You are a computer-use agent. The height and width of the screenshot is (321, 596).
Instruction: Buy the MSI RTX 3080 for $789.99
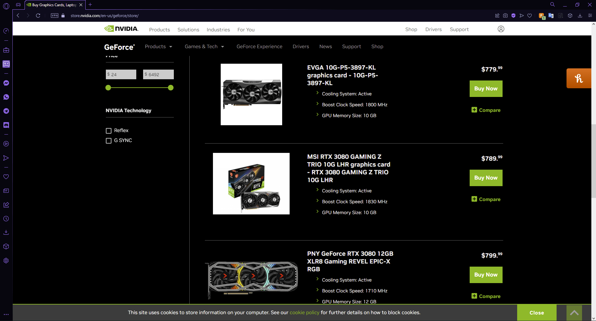point(486,178)
